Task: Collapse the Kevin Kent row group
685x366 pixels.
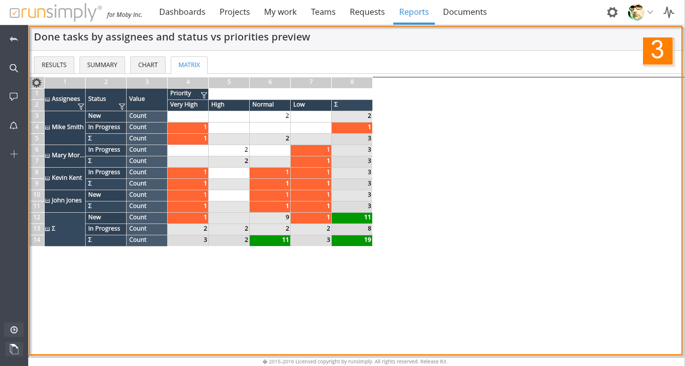Action: point(48,178)
